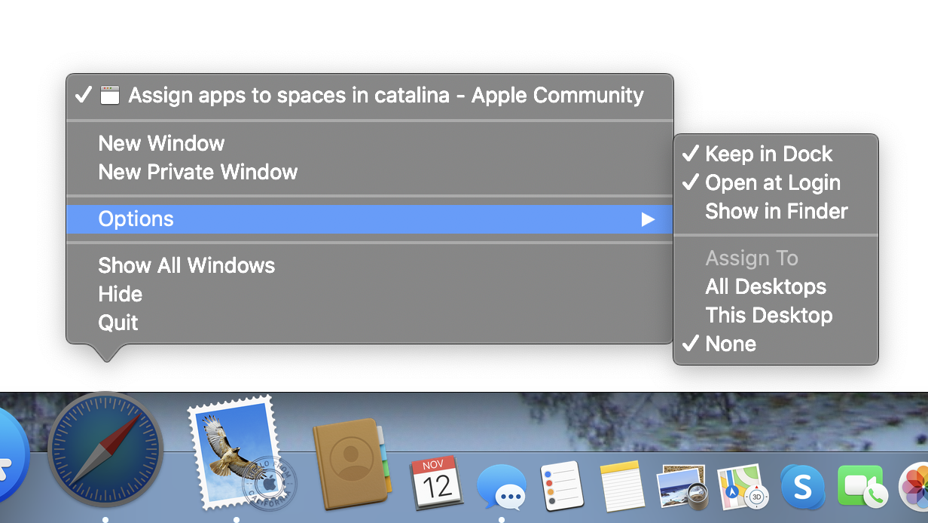928x523 pixels.
Task: Assign app to All Desktops
Action: pos(776,286)
